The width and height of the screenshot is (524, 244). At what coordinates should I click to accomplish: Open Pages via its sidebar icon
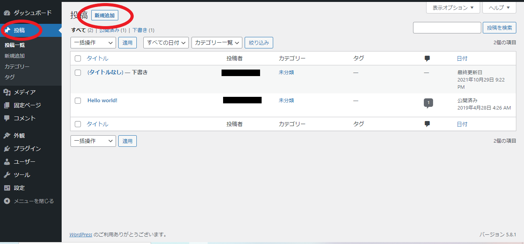pyautogui.click(x=7, y=105)
